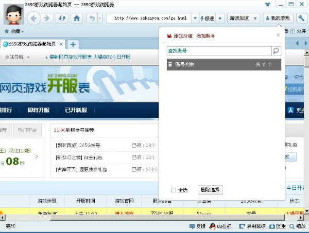Select the 已开新服 nav tab

76,110
